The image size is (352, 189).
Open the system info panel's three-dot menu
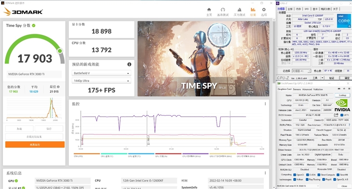point(265,173)
